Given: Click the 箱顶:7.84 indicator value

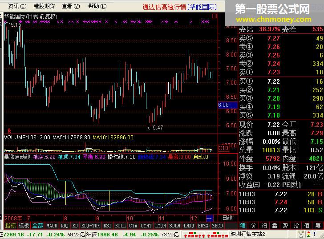Looking at the screenshot, I should pyautogui.click(x=69, y=157).
